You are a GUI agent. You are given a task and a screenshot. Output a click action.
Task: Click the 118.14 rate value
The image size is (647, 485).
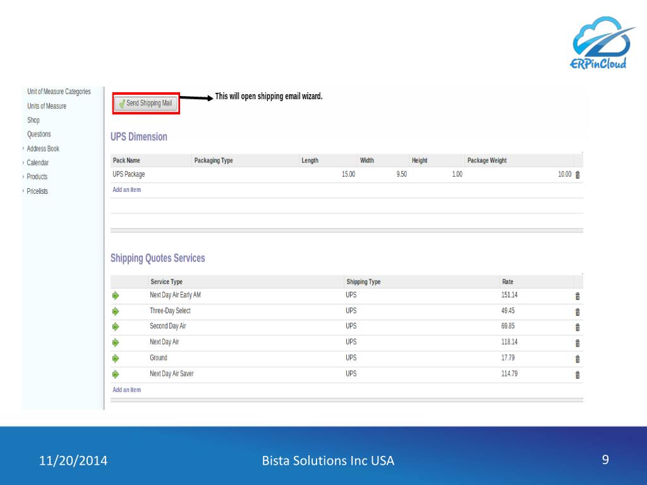pyautogui.click(x=509, y=342)
